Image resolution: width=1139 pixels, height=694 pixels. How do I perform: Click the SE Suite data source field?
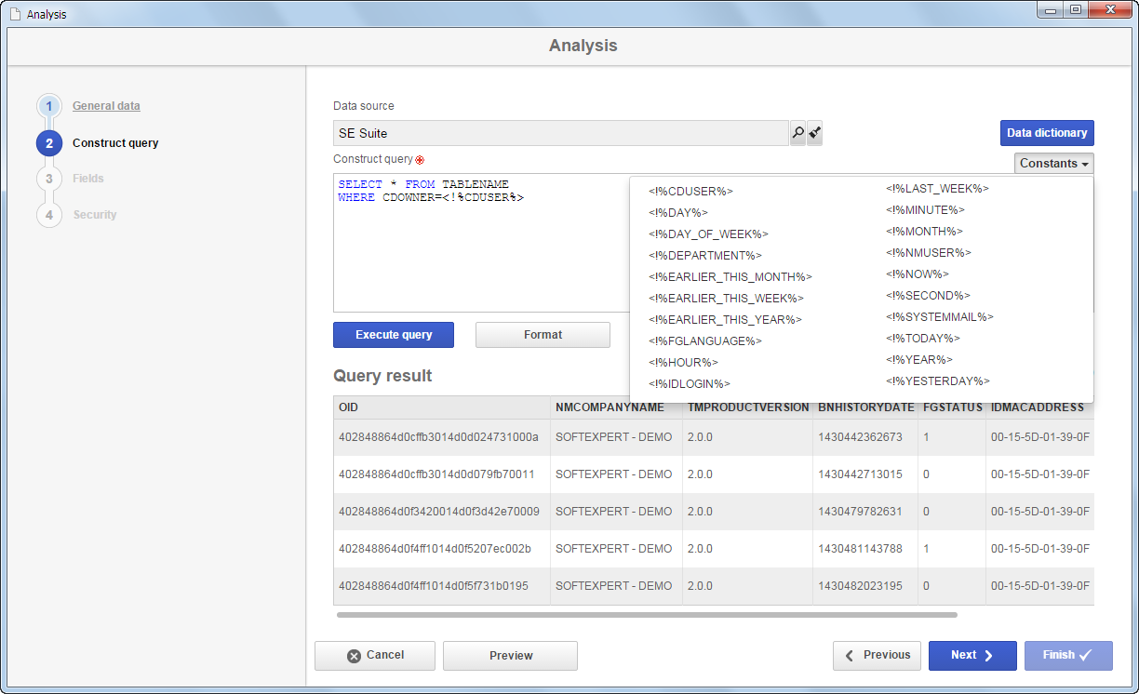point(561,133)
